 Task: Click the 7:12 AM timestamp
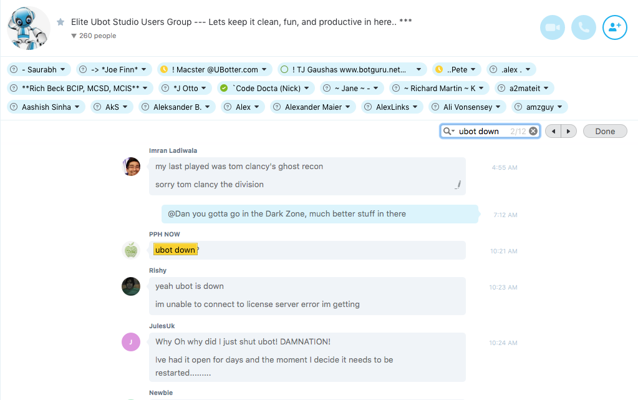coord(505,215)
